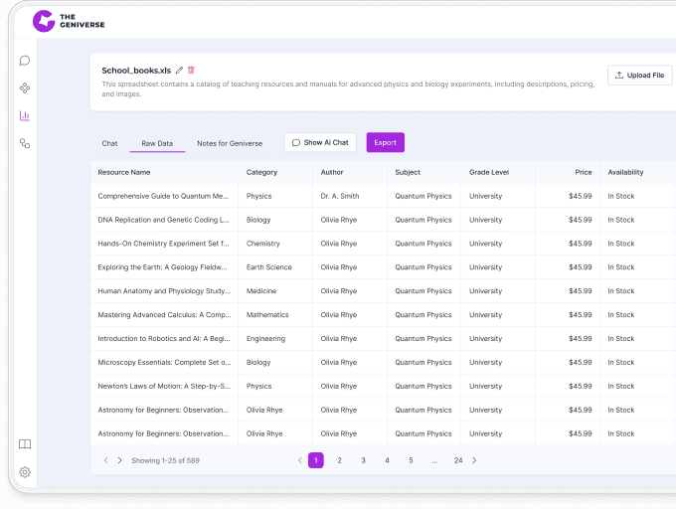This screenshot has width=676, height=509.
Task: Open settings gear in sidebar
Action: click(25, 472)
